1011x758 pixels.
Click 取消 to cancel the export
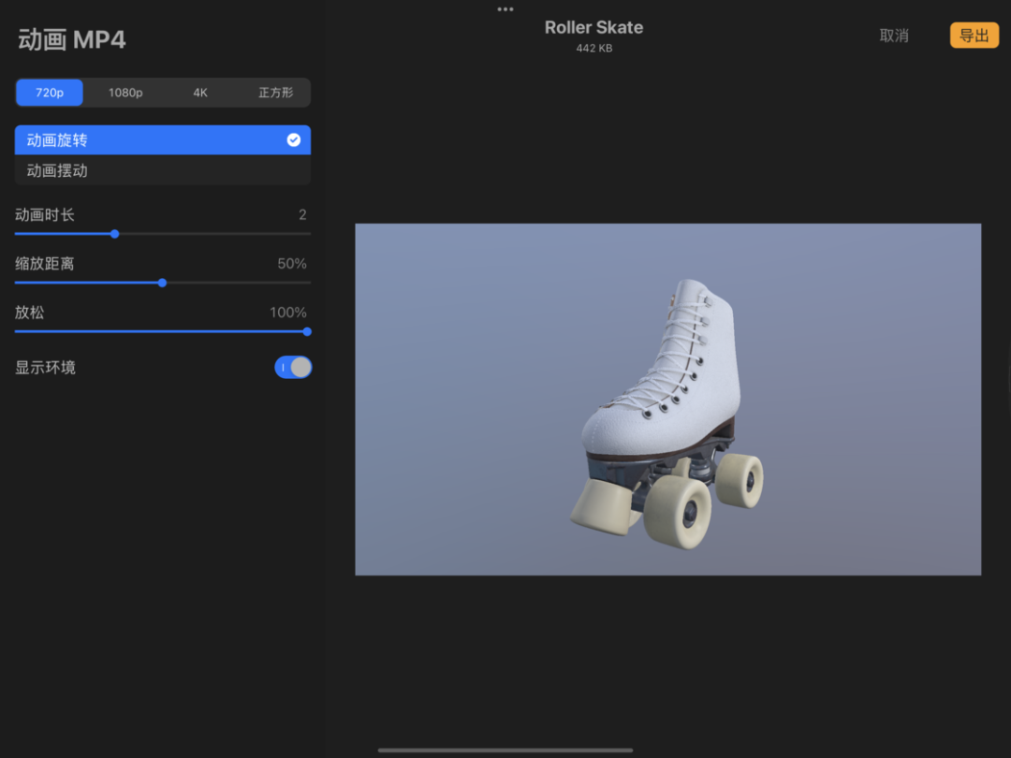coord(894,36)
